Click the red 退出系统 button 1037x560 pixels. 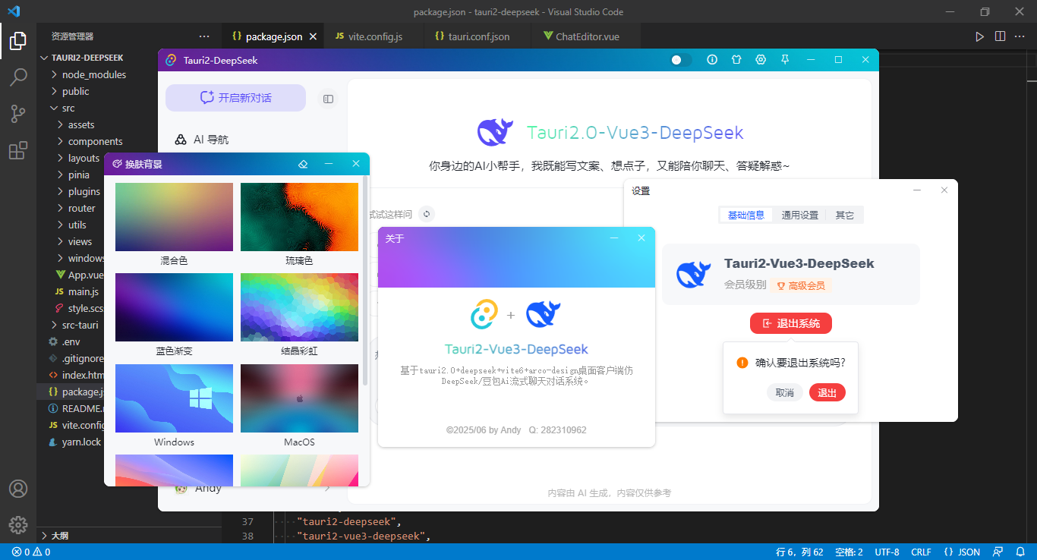pyautogui.click(x=790, y=322)
